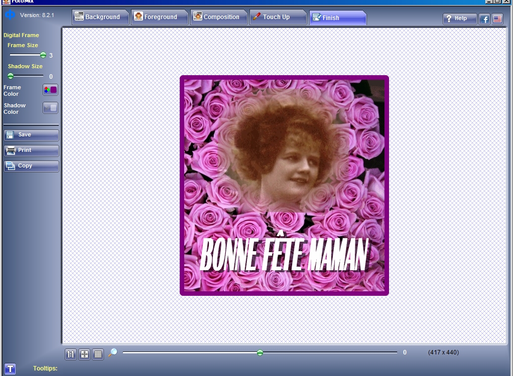The width and height of the screenshot is (513, 376).
Task: Click the Digital Frame heading
Action: coord(21,35)
